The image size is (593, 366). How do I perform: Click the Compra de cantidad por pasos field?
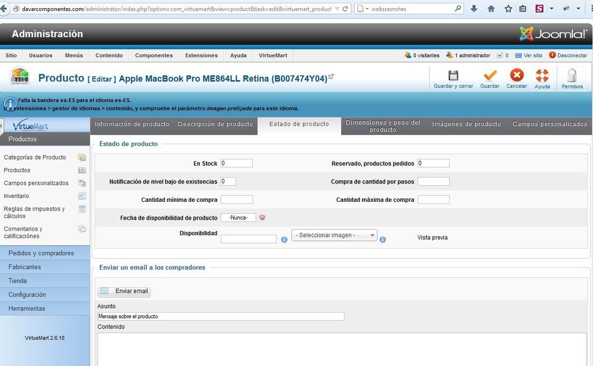pyautogui.click(x=433, y=181)
